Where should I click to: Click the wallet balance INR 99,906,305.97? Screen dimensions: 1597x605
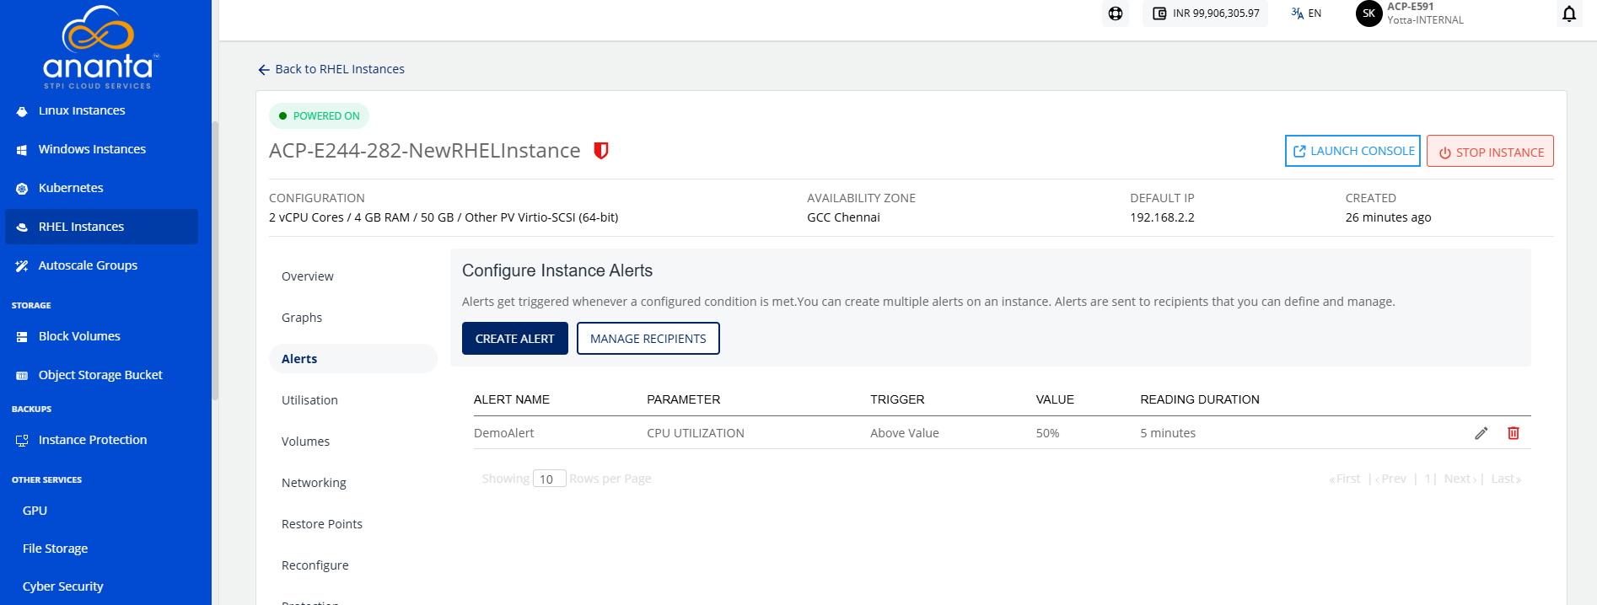click(1206, 13)
